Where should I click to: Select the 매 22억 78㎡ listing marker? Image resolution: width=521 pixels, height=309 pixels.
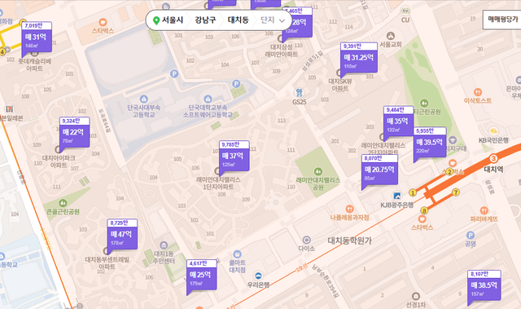[x=74, y=132]
